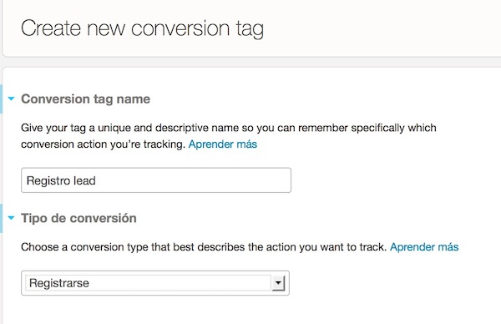The width and height of the screenshot is (501, 324).
Task: Click the word 'tag' at the end of the title
Action: [250, 29]
